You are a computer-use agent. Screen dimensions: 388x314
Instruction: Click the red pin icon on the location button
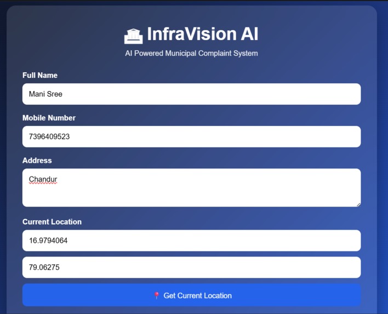click(x=156, y=295)
